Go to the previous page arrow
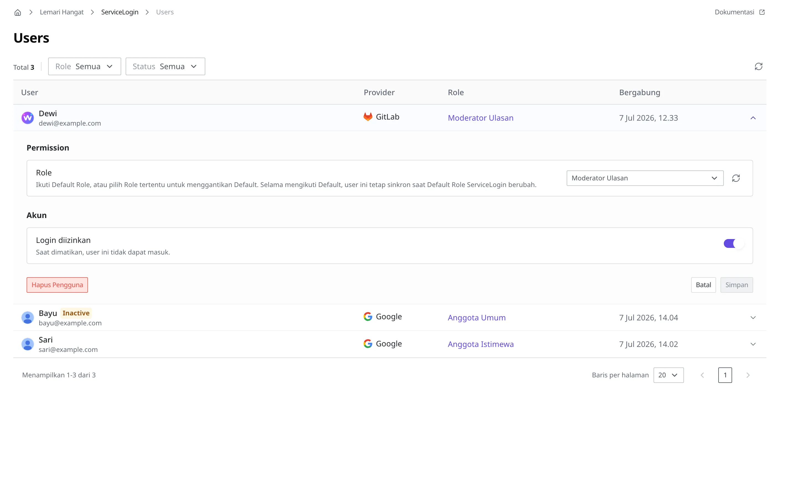This screenshot has width=788, height=498. (x=702, y=375)
